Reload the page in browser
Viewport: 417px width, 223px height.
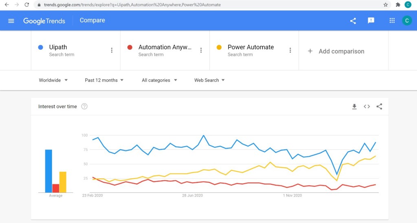pos(27,5)
